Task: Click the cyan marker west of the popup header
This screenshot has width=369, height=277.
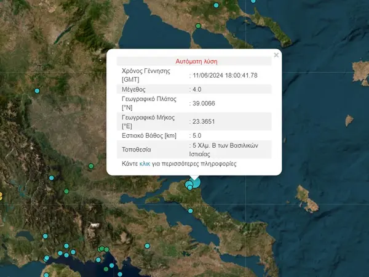Action: coord(37,91)
